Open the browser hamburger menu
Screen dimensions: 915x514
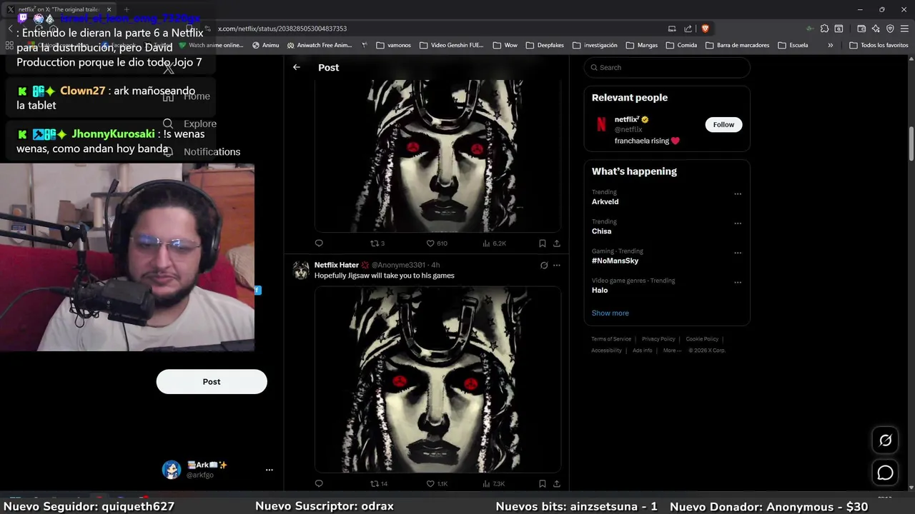(904, 29)
